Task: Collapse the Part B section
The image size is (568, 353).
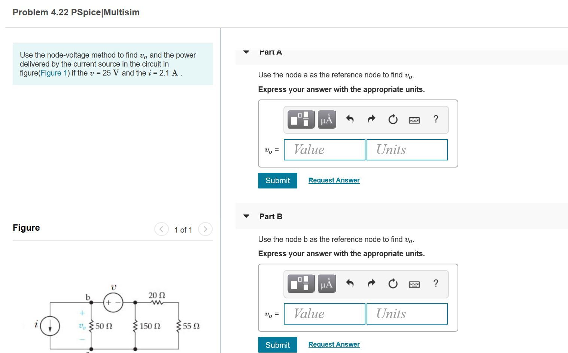Action: 246,216
